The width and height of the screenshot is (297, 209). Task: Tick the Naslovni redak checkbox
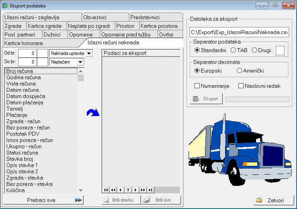[241, 86]
